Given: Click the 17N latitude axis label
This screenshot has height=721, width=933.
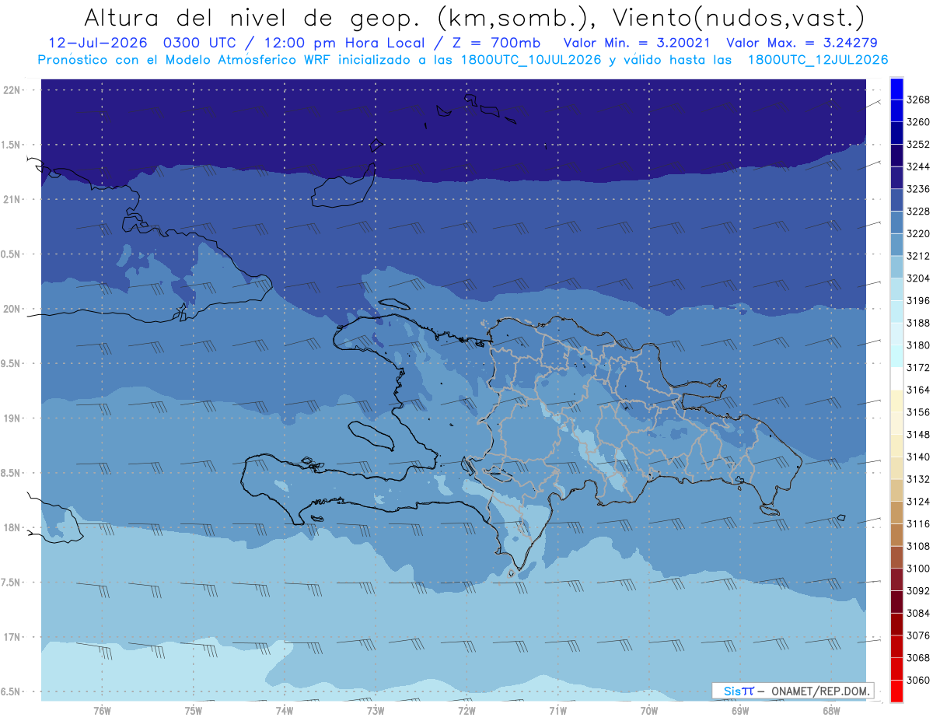Looking at the screenshot, I should tap(13, 637).
